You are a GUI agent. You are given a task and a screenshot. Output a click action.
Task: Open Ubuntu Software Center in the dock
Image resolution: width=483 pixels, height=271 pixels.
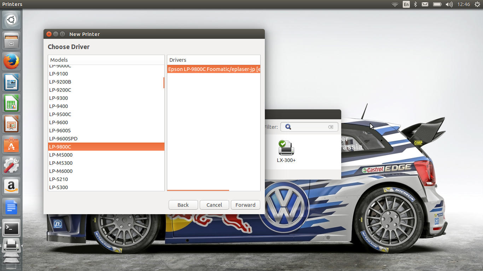click(11, 145)
